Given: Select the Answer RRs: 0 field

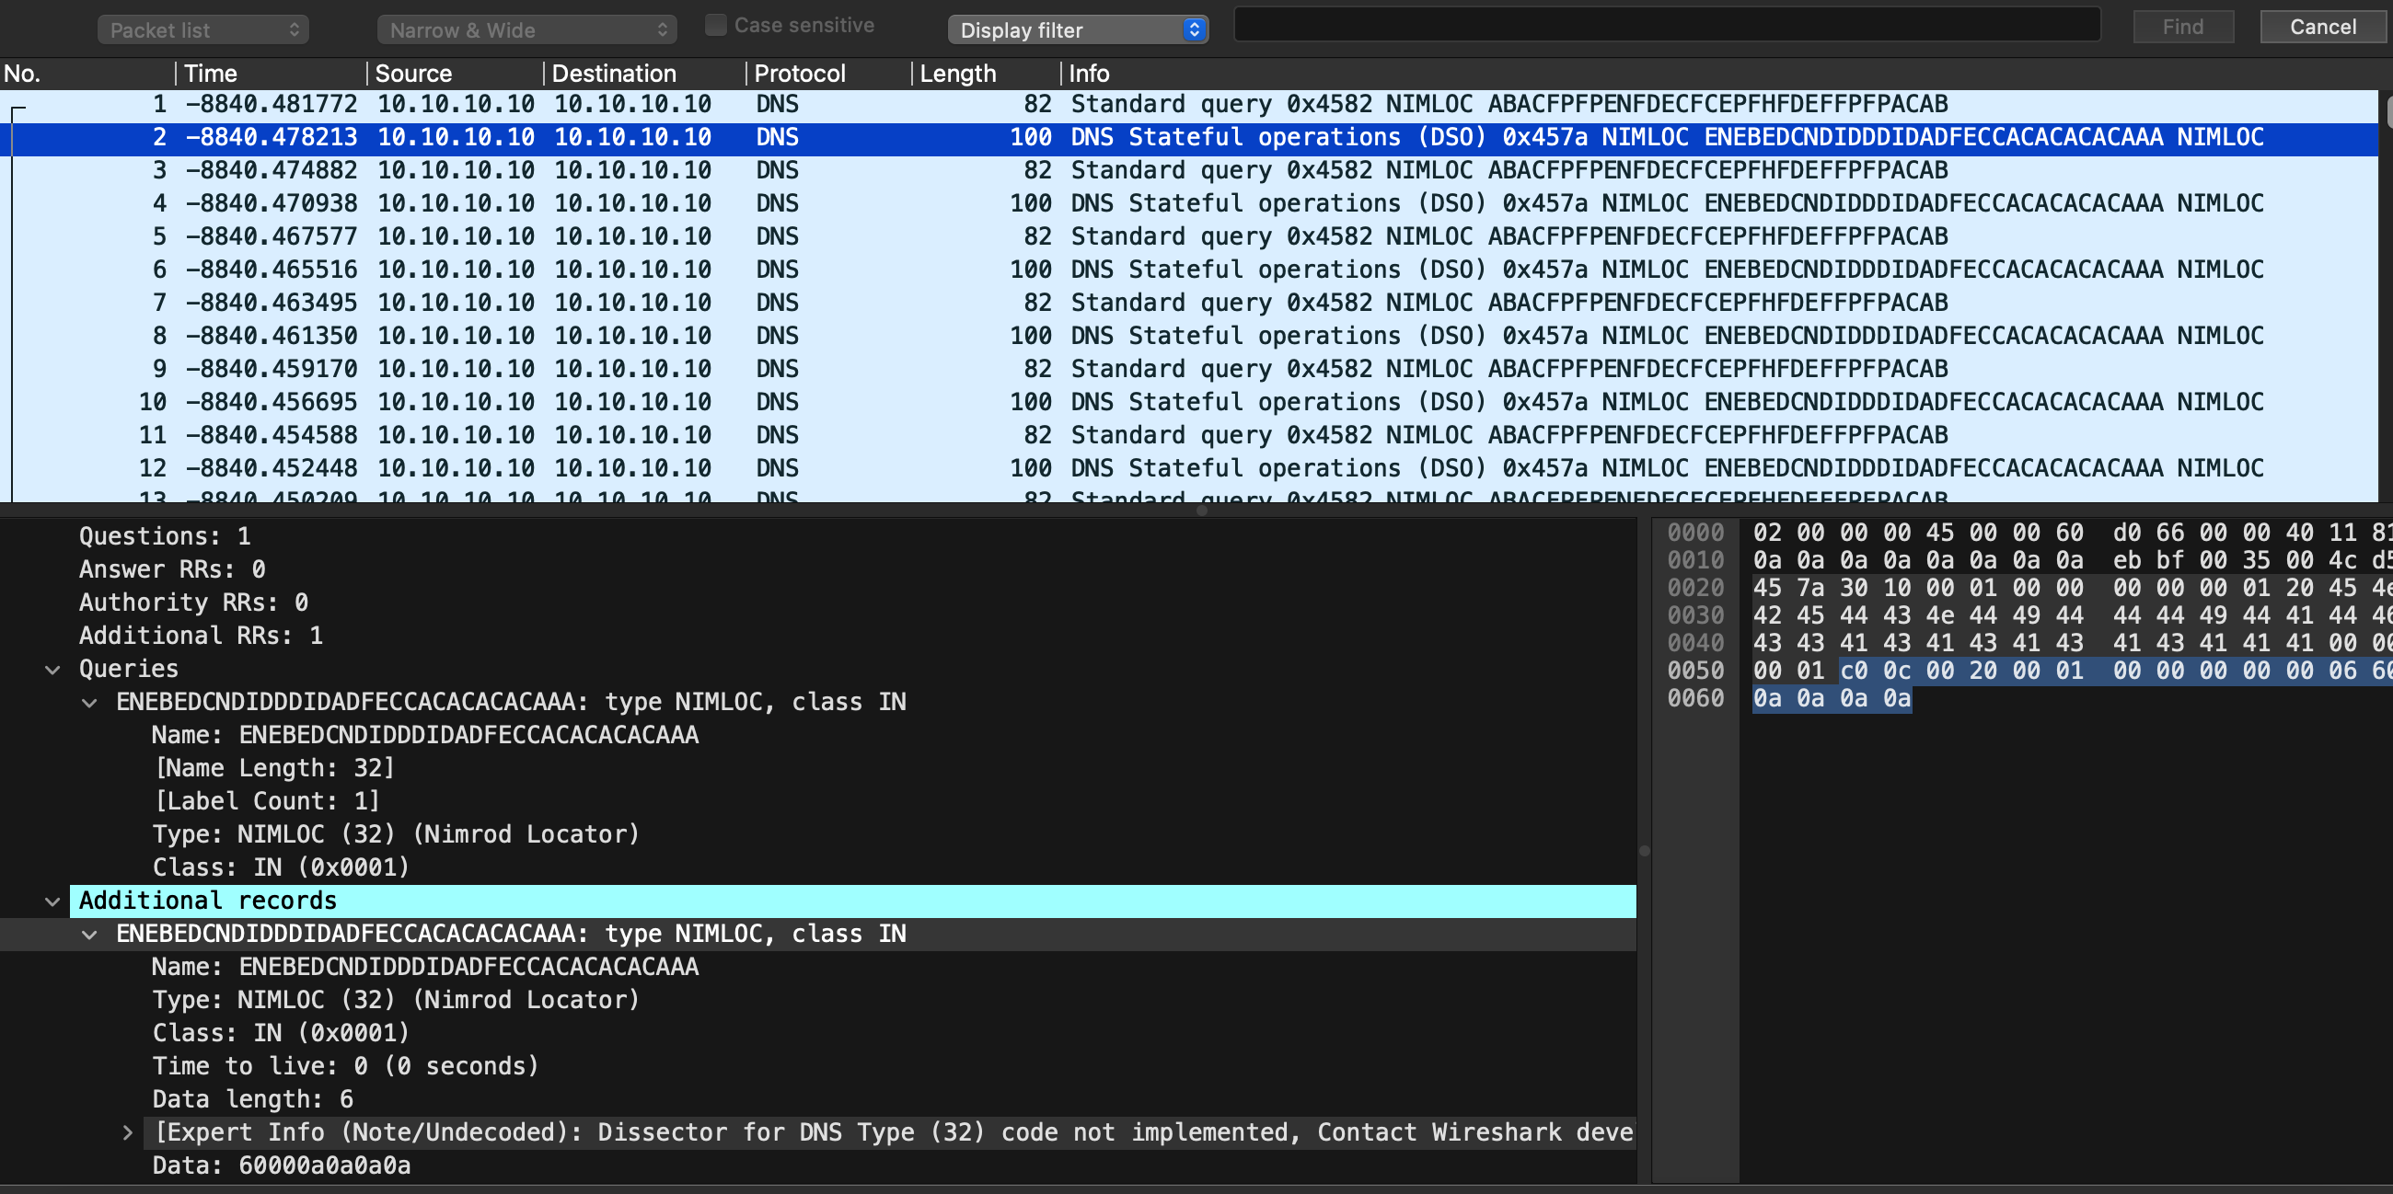Looking at the screenshot, I should click(x=172, y=570).
